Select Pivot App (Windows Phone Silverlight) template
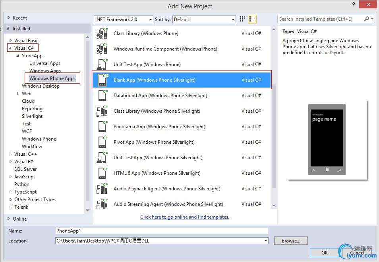379x262 pixels. tap(182, 142)
